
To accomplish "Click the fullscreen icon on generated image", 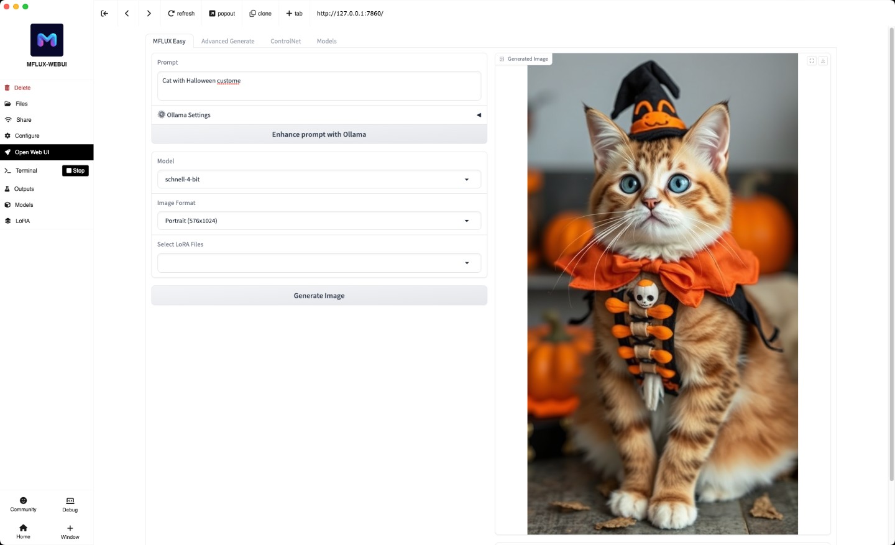I will (811, 61).
